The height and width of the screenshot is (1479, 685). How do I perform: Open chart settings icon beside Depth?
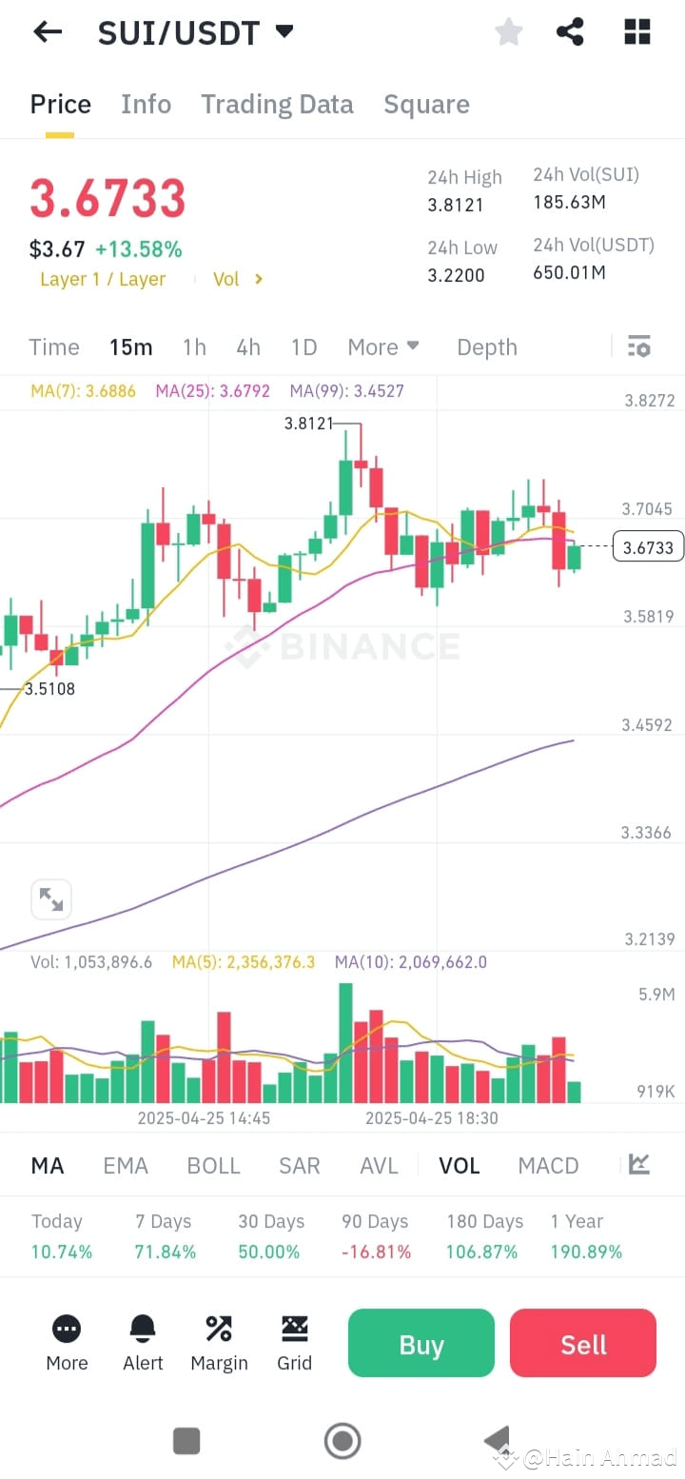pos(638,346)
